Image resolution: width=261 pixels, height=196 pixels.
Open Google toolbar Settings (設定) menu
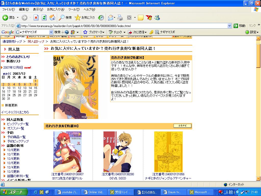[252, 32]
